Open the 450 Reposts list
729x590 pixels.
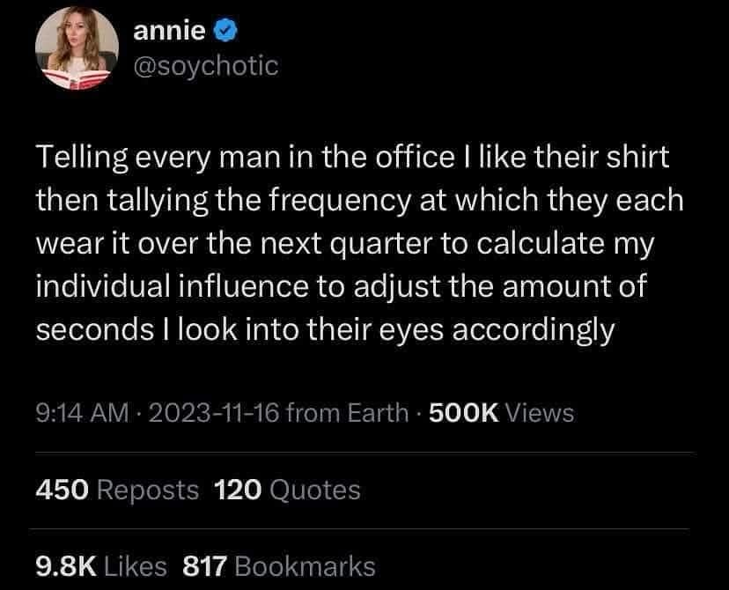click(114, 490)
